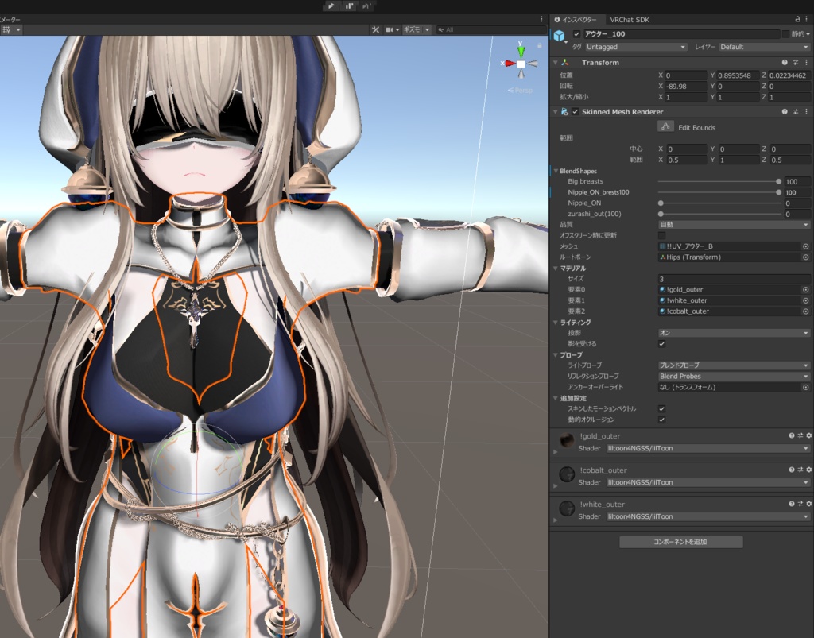Open the scene tools wrench icon
The height and width of the screenshot is (638, 814).
[375, 29]
